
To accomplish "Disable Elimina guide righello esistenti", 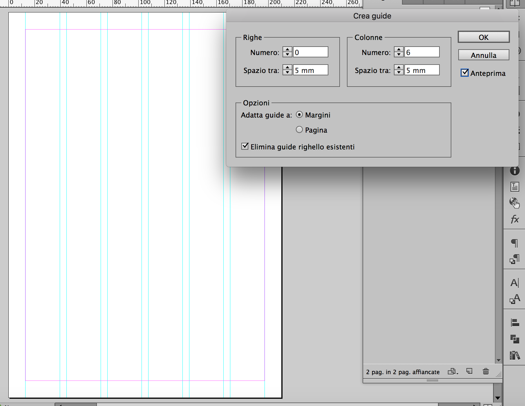I will click(x=245, y=147).
